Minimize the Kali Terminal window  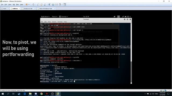click(x=125, y=19)
